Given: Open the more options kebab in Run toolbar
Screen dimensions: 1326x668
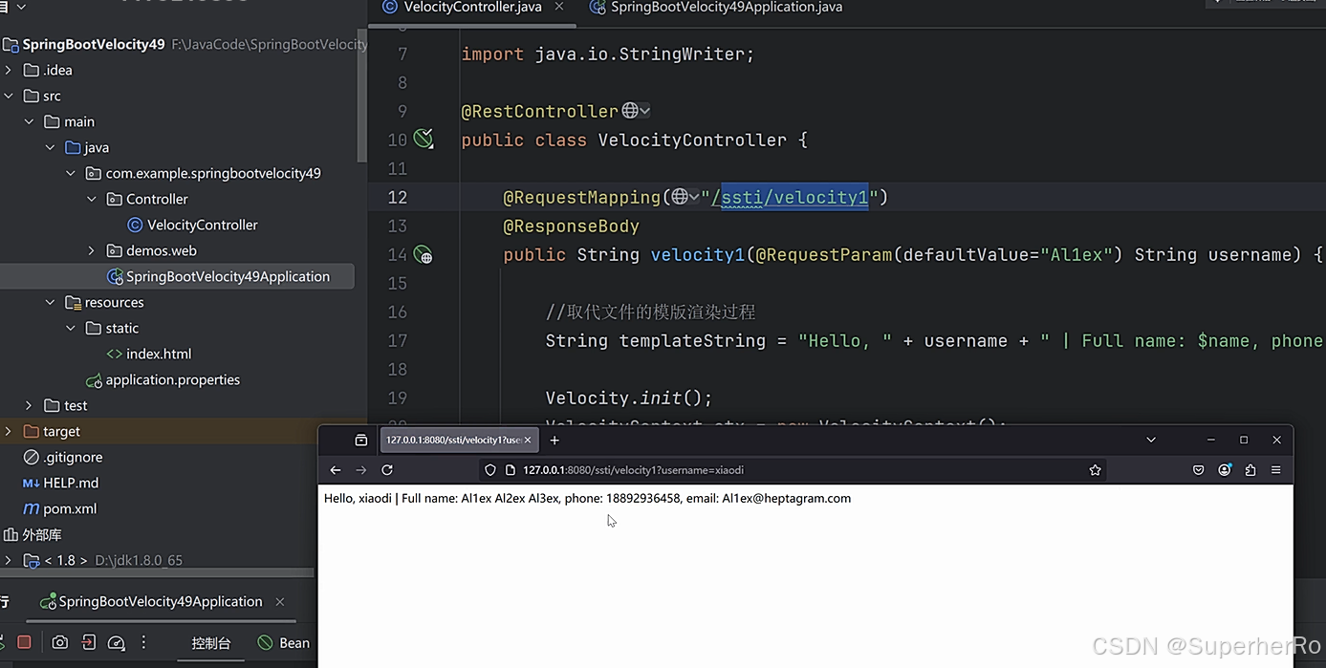Looking at the screenshot, I should 144,642.
